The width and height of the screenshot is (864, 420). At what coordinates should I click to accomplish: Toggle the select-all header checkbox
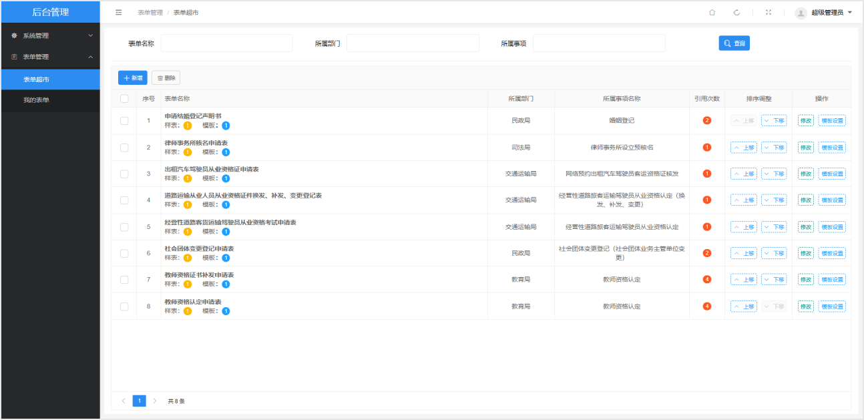[124, 99]
